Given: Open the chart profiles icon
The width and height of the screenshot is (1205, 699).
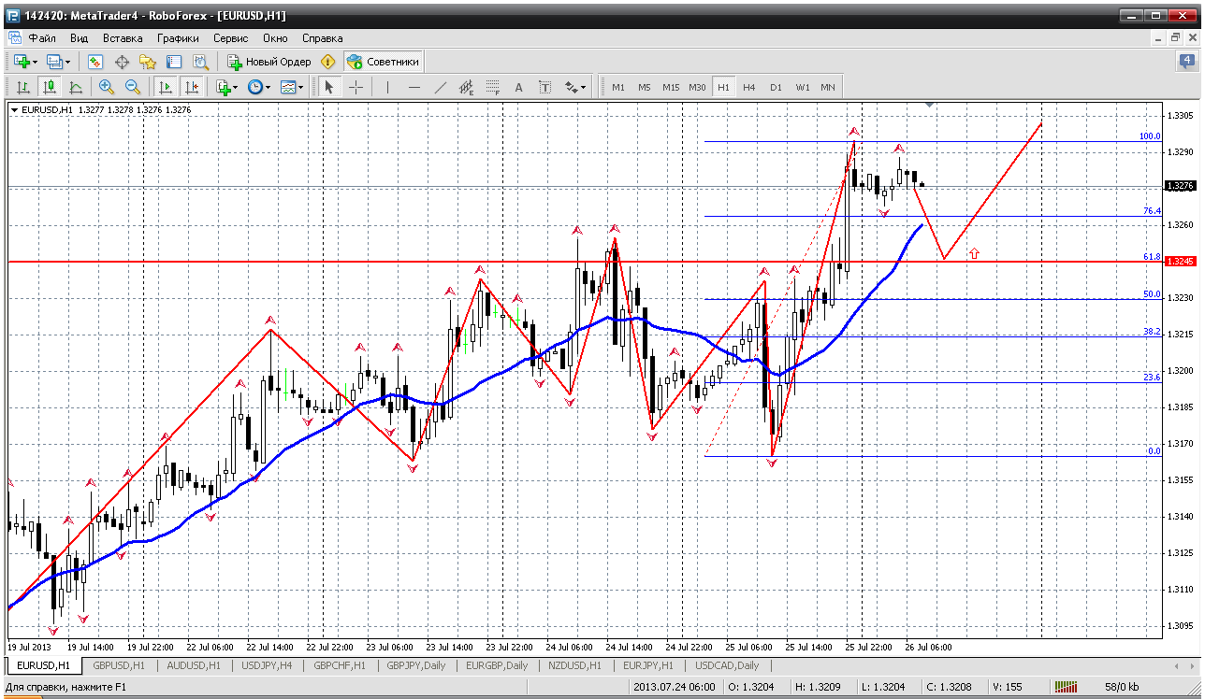Looking at the screenshot, I should click(x=54, y=62).
